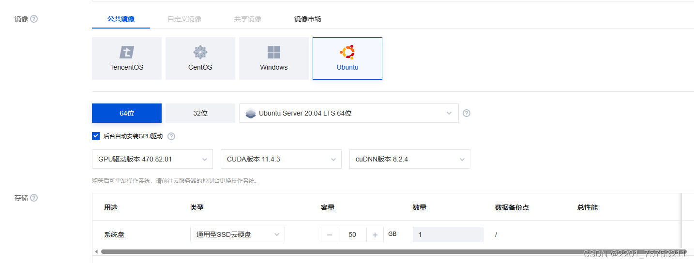Click the quantity field showing 1
The height and width of the screenshot is (263, 694).
[448, 234]
